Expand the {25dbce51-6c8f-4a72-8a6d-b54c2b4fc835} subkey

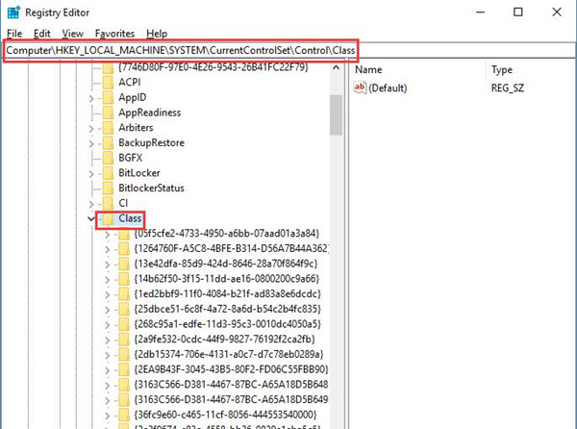tap(107, 310)
